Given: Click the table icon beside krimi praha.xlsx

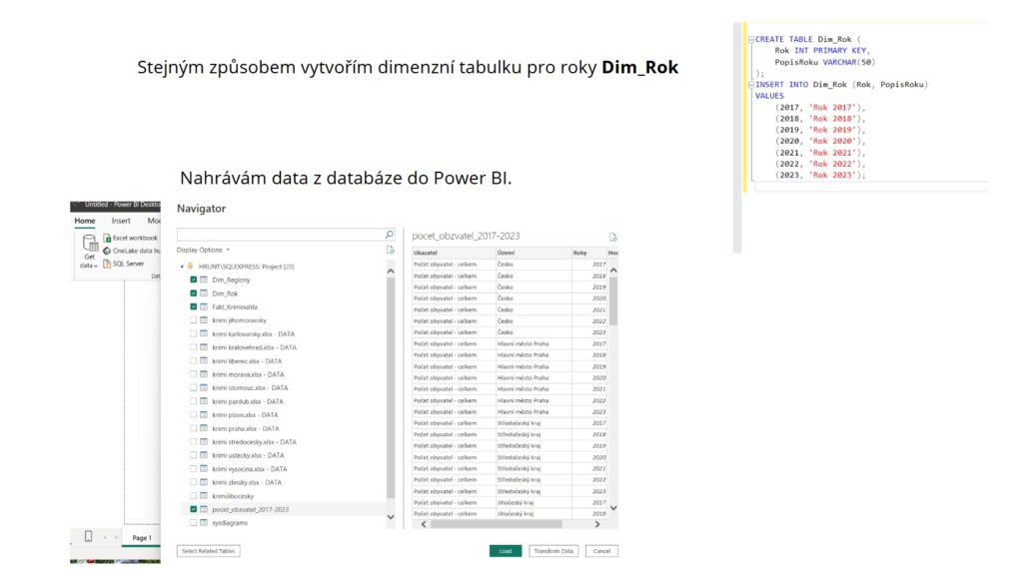Looking at the screenshot, I should click(204, 428).
